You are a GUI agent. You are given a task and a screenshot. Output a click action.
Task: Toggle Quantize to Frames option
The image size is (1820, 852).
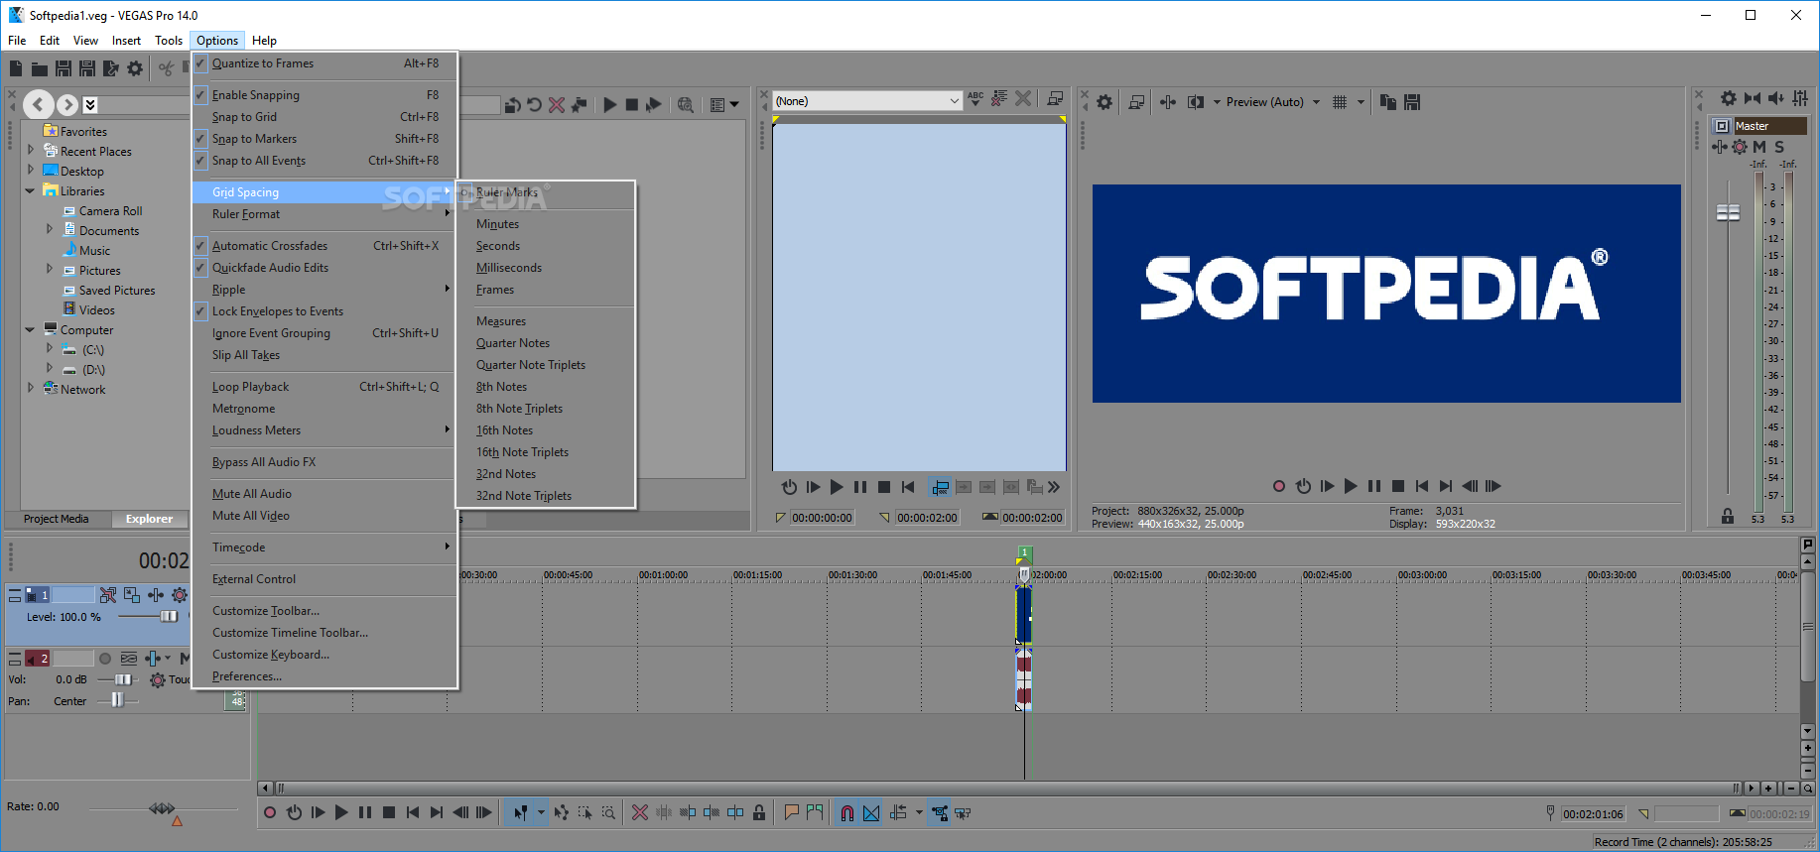[x=325, y=63]
